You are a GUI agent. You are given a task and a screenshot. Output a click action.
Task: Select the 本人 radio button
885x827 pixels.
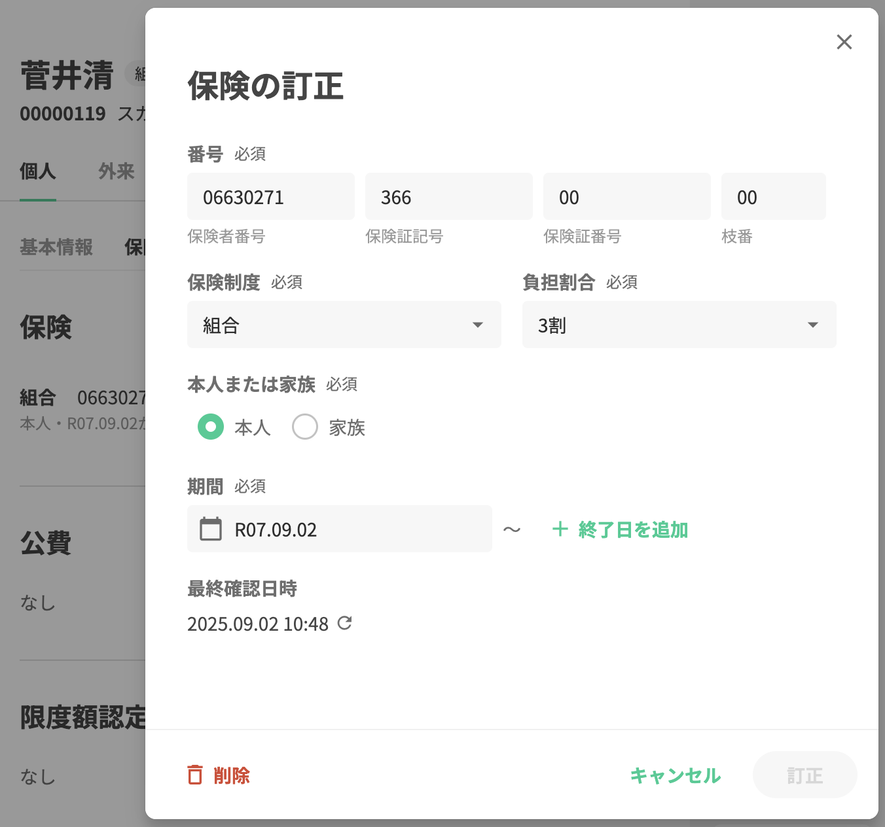point(211,427)
